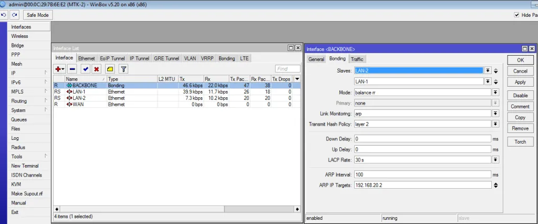The height and width of the screenshot is (224, 538).
Task: Open the Link Monitoring dropdown
Action: (495, 114)
